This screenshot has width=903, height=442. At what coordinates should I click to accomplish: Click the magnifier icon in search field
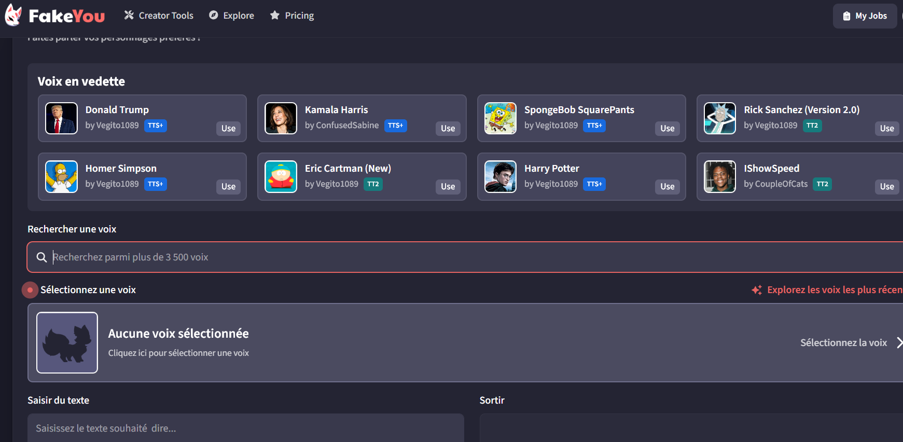click(42, 257)
